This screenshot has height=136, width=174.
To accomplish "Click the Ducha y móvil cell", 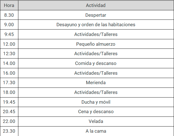I will pos(96,102).
